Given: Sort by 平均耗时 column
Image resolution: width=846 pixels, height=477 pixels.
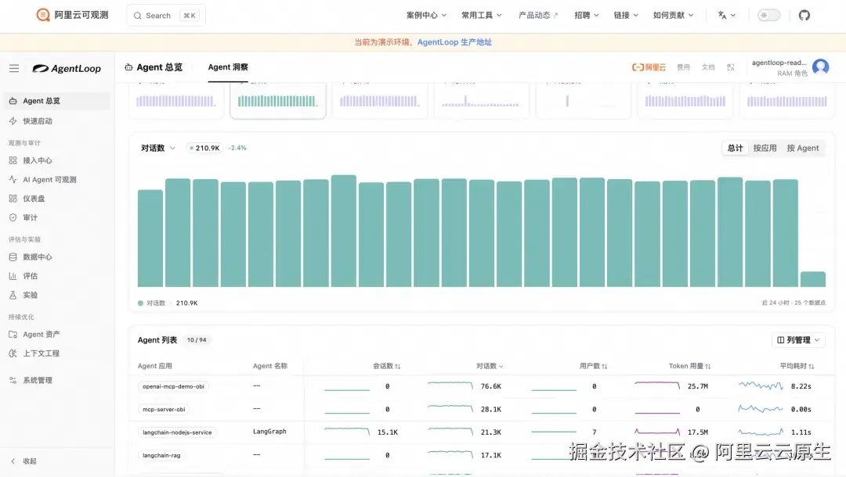Looking at the screenshot, I should pyautogui.click(x=797, y=366).
